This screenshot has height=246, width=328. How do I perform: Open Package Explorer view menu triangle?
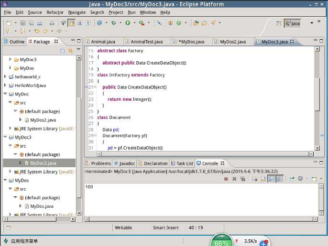(78, 49)
